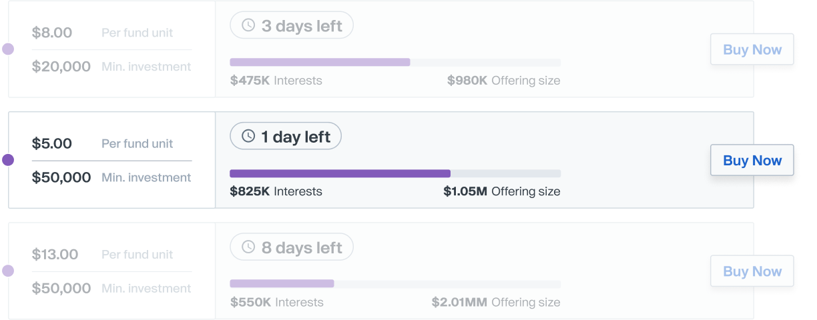This screenshot has width=817, height=320.
Task: Click the $550K interests progress bar
Action: (x=394, y=284)
